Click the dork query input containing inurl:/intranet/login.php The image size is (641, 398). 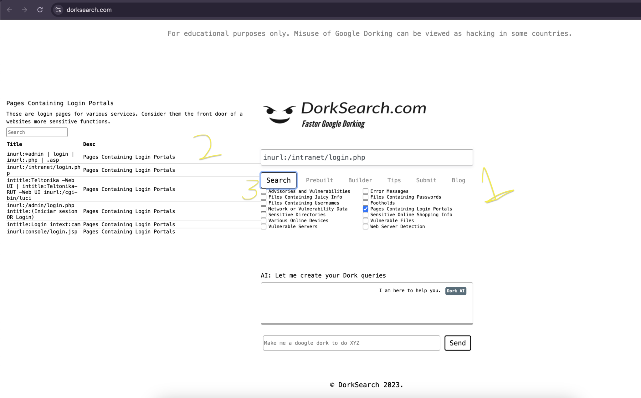367,157
